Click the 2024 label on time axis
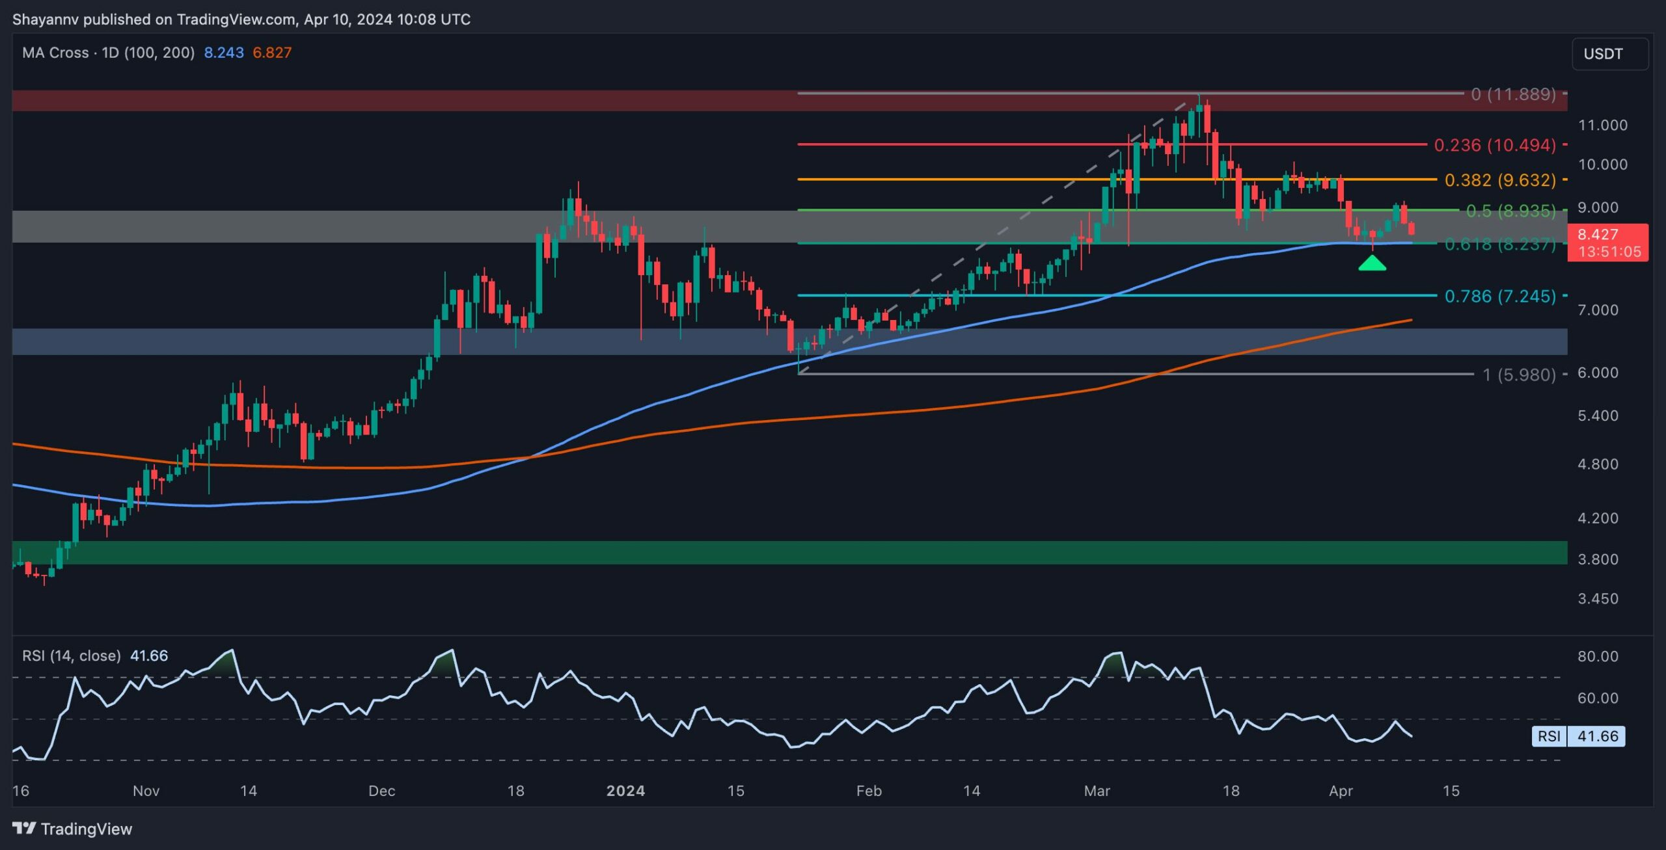The image size is (1666, 850). pyautogui.click(x=625, y=791)
